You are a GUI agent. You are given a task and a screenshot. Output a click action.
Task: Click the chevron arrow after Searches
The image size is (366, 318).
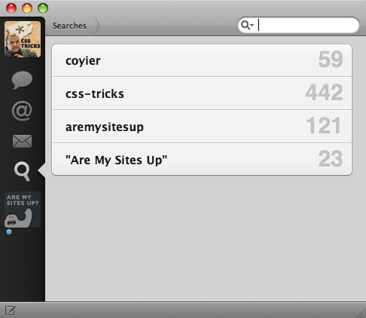click(98, 26)
